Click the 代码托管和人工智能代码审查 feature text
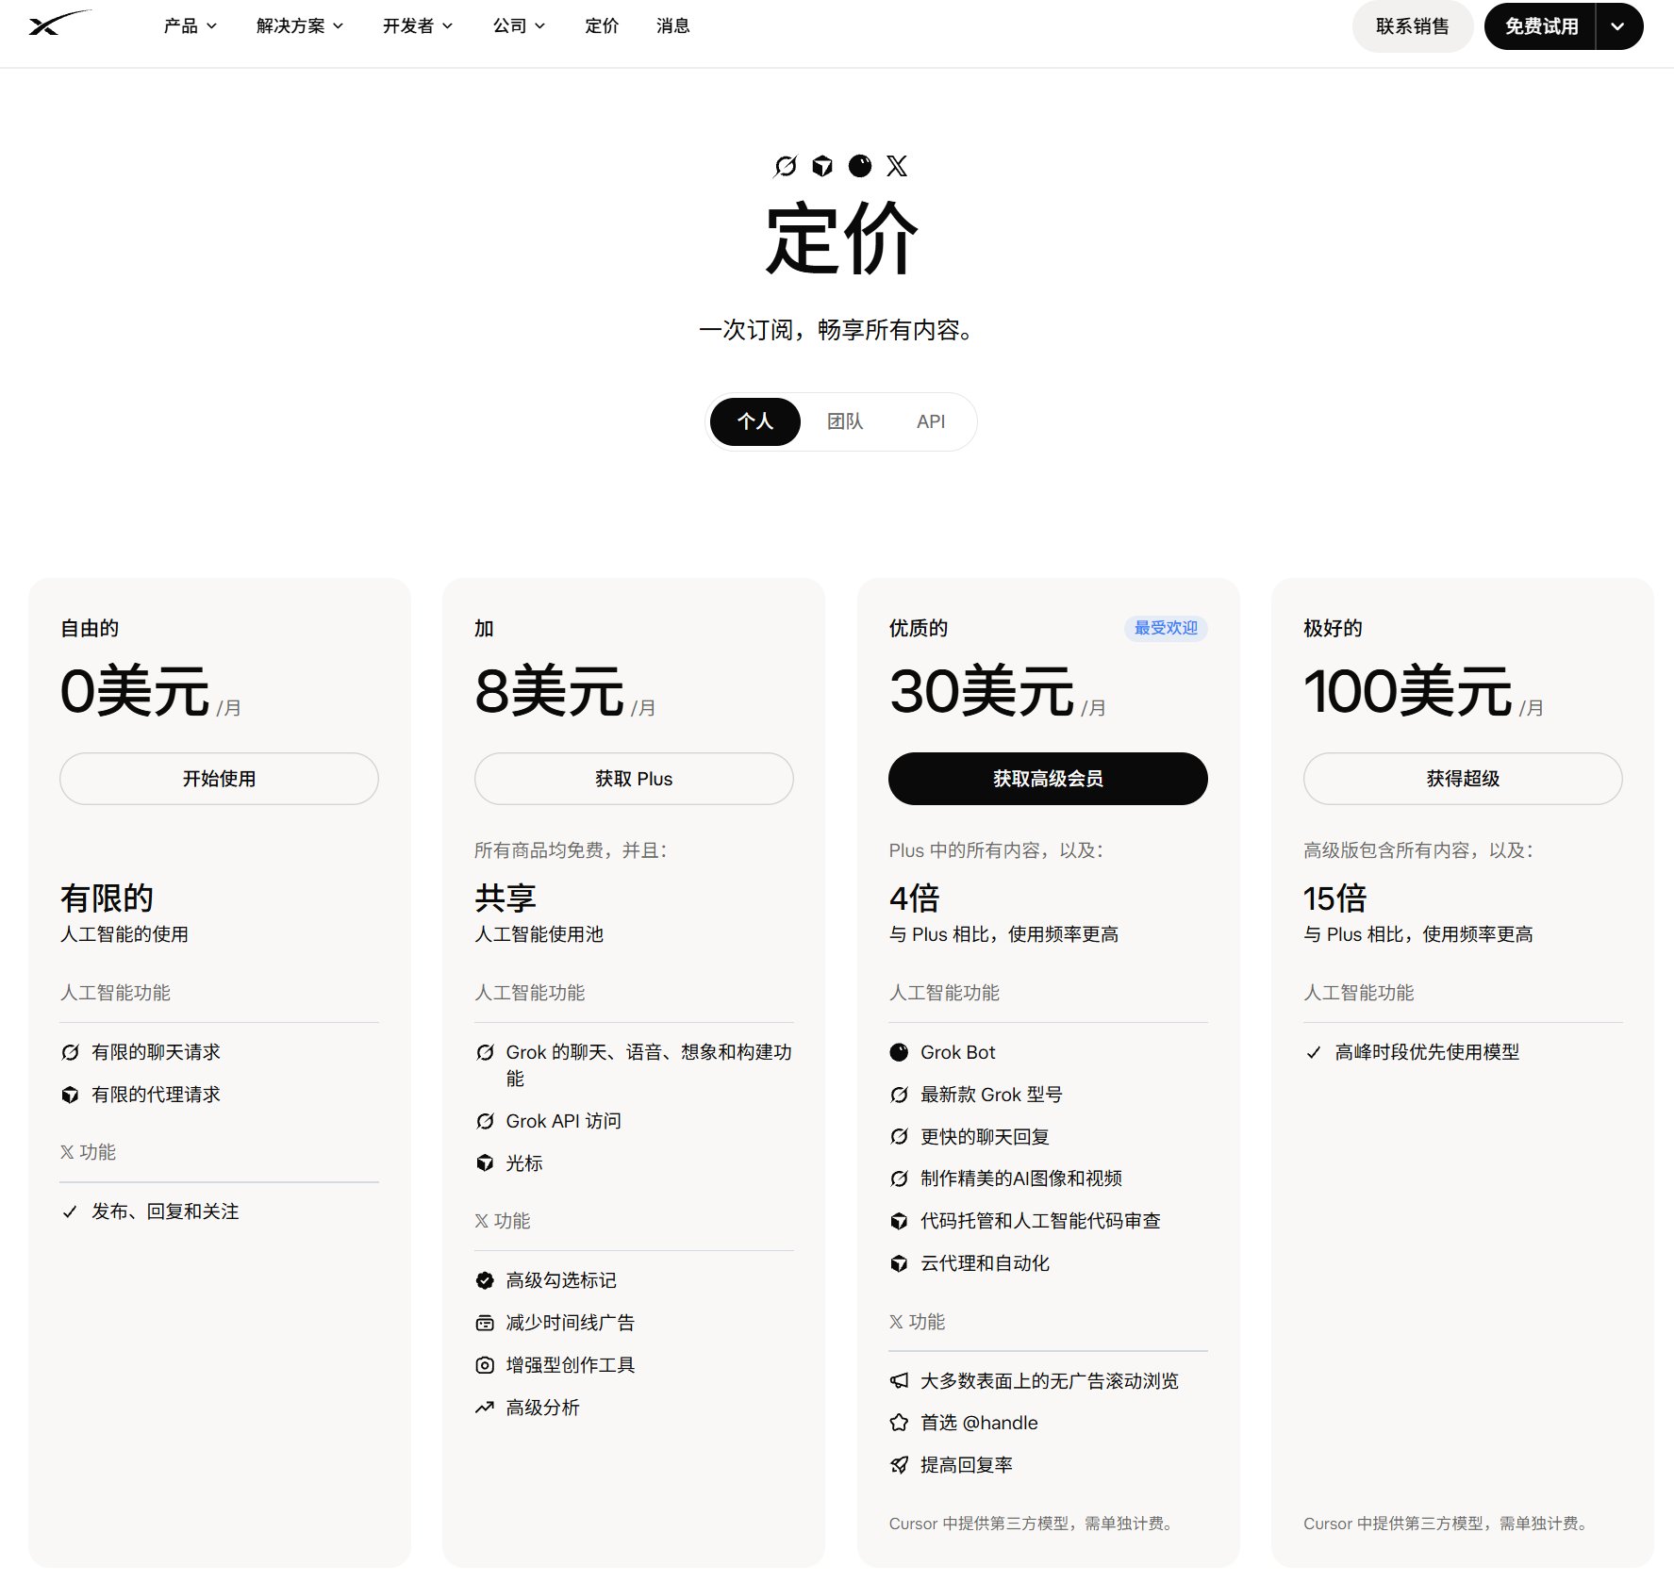This screenshot has height=1582, width=1674. [x=1040, y=1221]
